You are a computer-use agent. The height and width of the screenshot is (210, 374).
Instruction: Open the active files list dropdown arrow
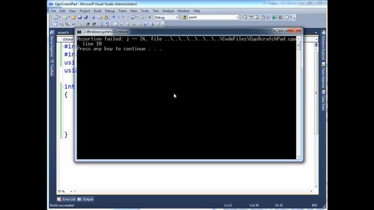pos(316,33)
